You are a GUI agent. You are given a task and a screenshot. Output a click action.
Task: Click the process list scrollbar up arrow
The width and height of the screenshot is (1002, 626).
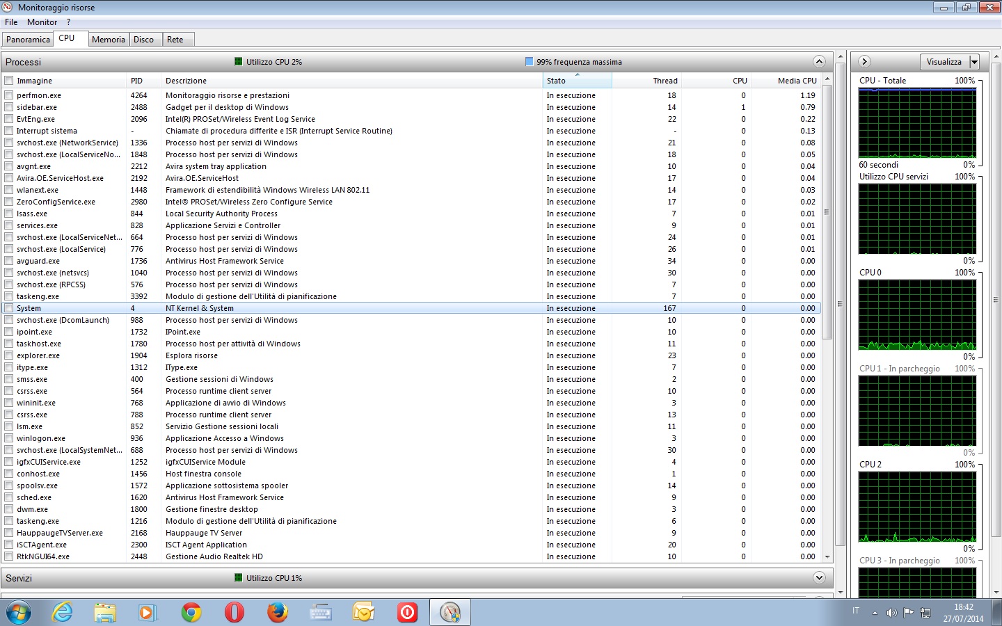click(827, 80)
